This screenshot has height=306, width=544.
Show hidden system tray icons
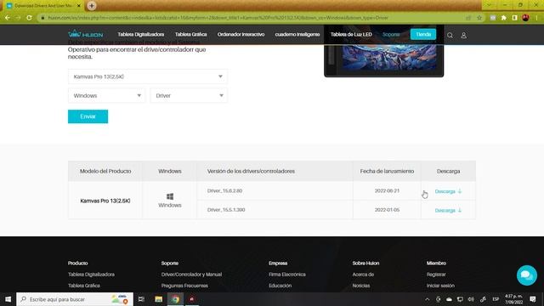[427, 299]
